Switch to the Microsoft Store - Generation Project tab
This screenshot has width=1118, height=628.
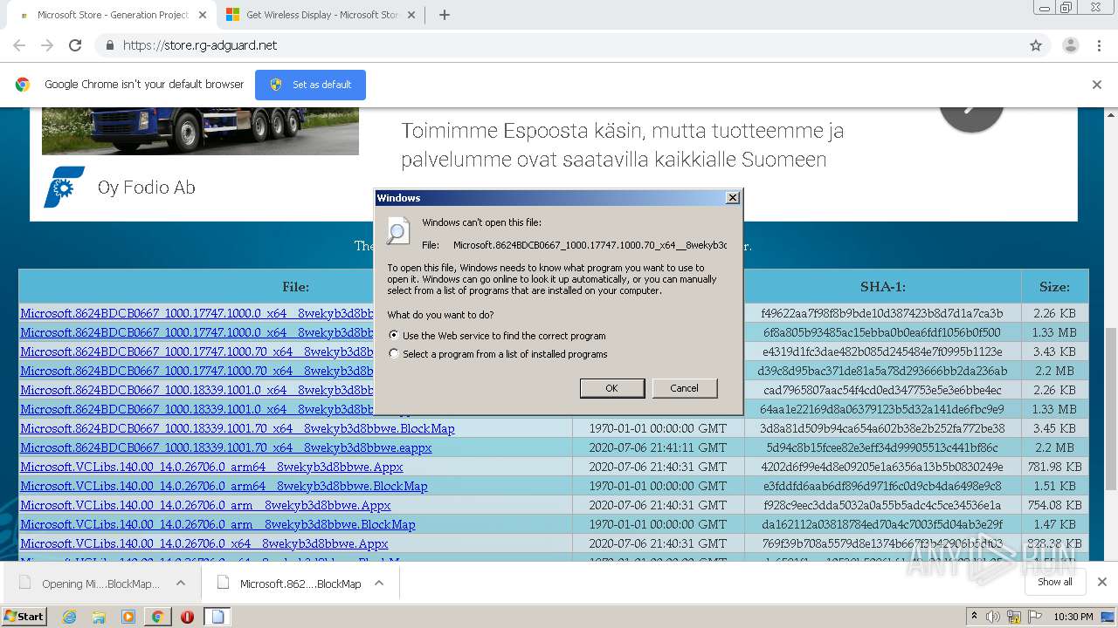click(x=112, y=15)
